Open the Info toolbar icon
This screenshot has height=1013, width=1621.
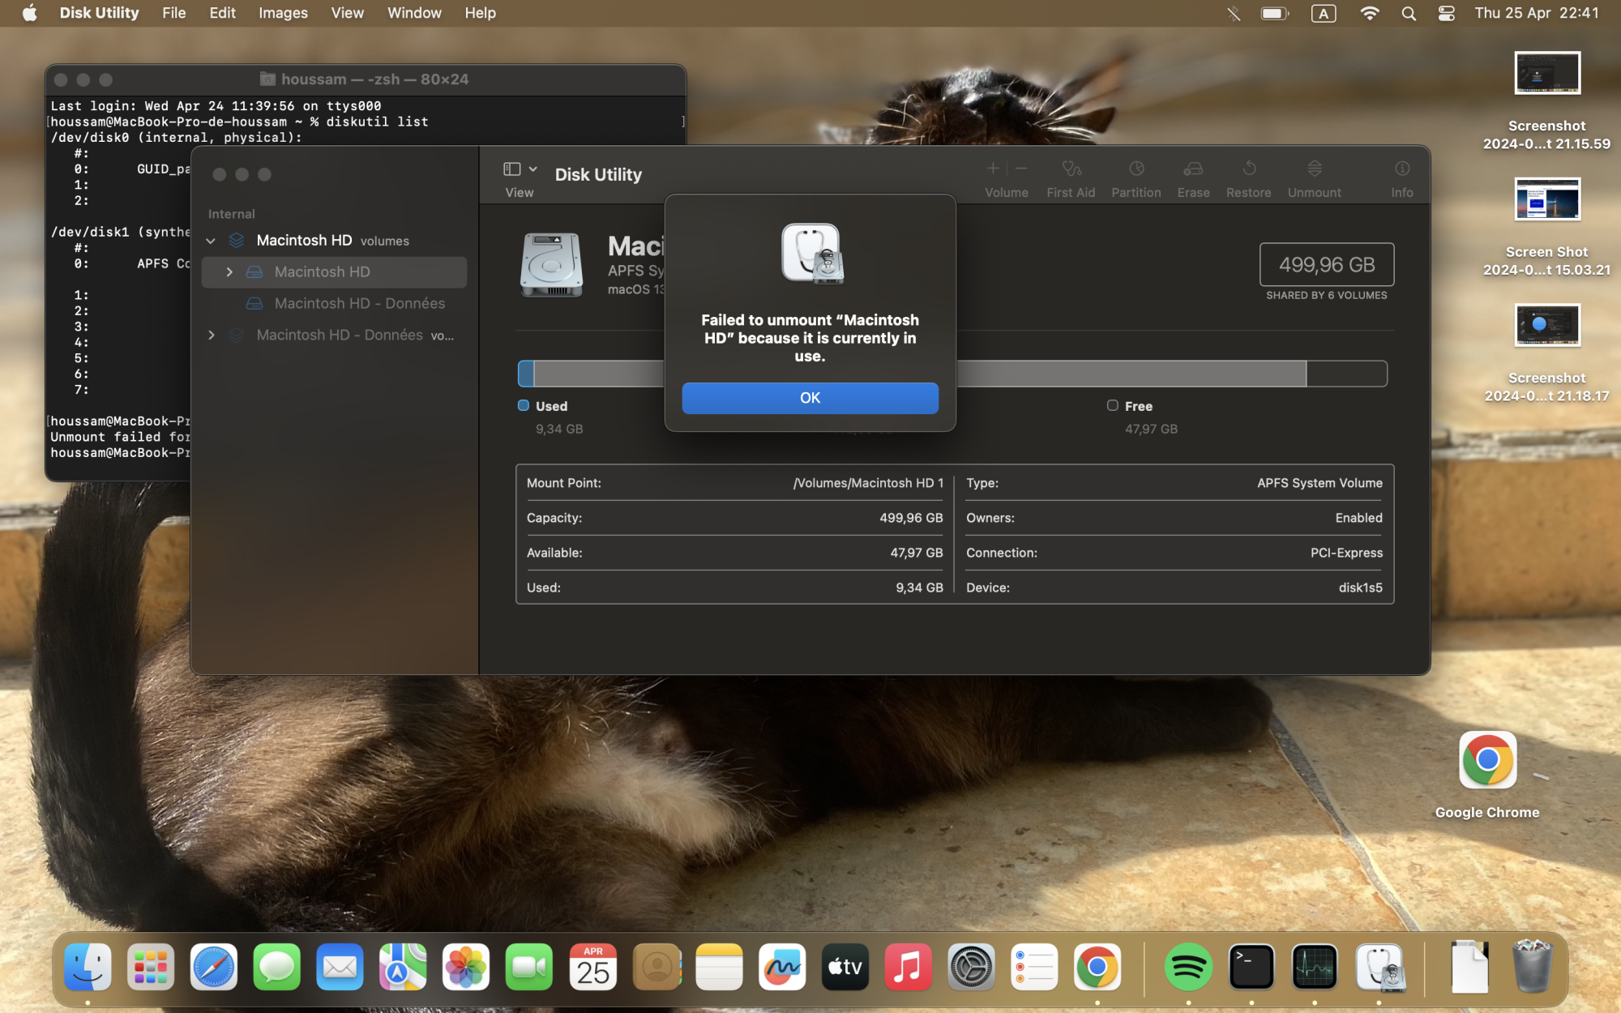click(1401, 169)
